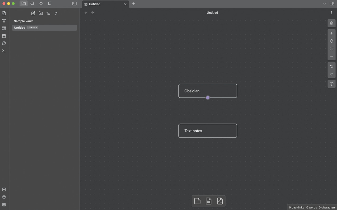This screenshot has height=210, width=337.
Task: Select the Text notes card
Action: coord(207,131)
